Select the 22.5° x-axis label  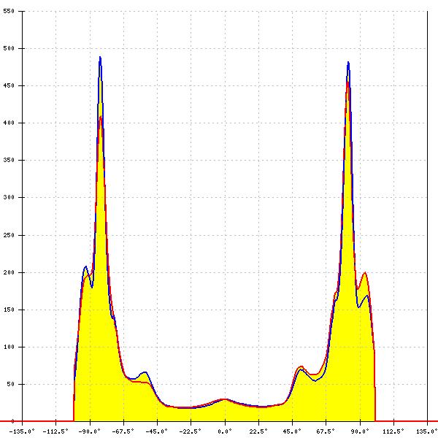tap(258, 431)
